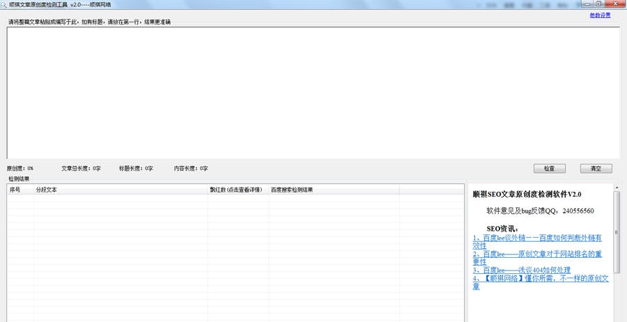This screenshot has width=627, height=322.
Task: Click the info panel vertical scrollbar thumb
Action: [x=617, y=232]
